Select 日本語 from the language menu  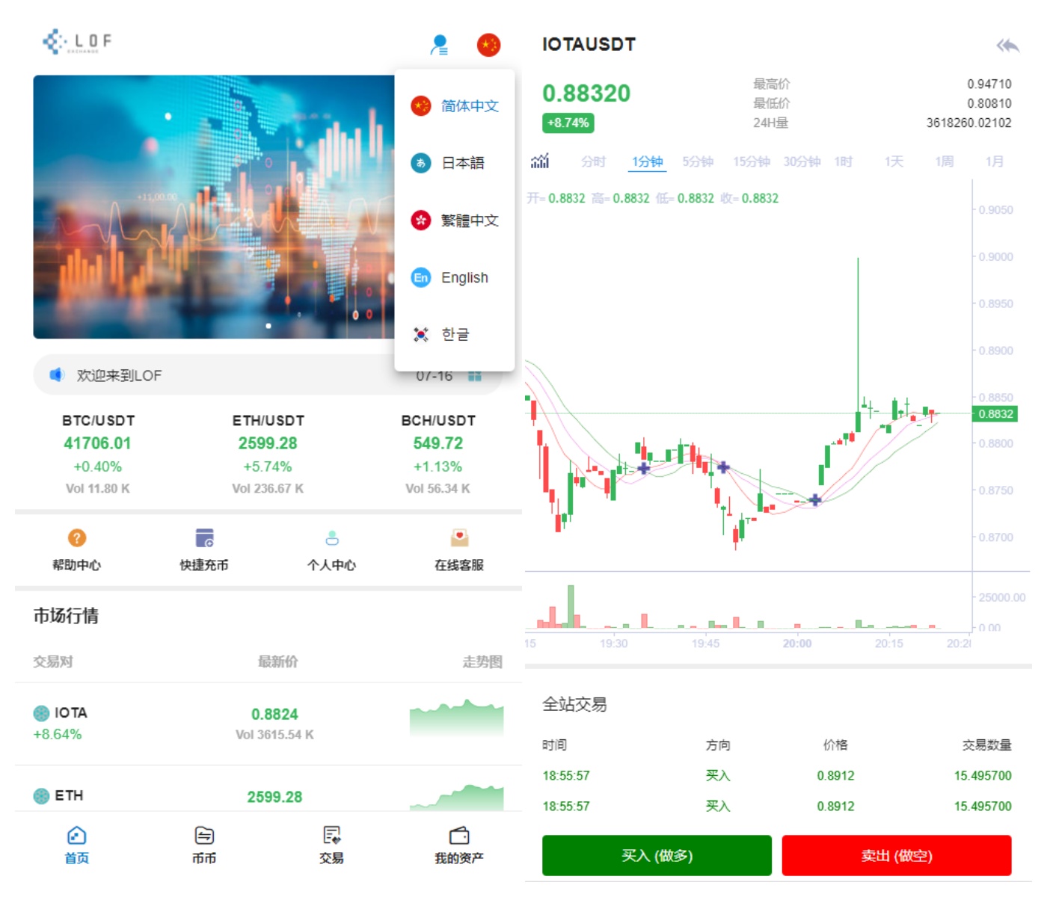[462, 163]
